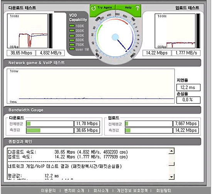Click the Help button
Image resolution: width=212 pixels, height=194 pixels.
[x=128, y=8]
